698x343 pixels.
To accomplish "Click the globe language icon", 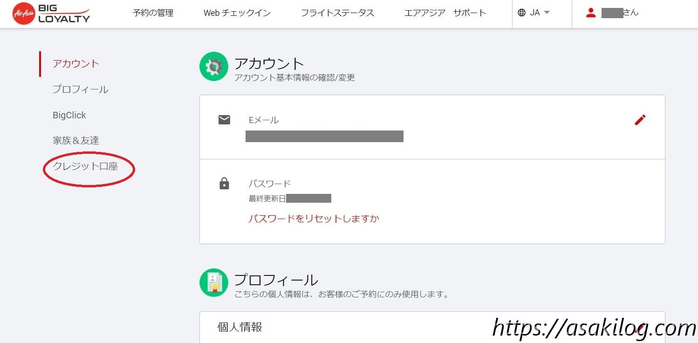I will coord(522,13).
